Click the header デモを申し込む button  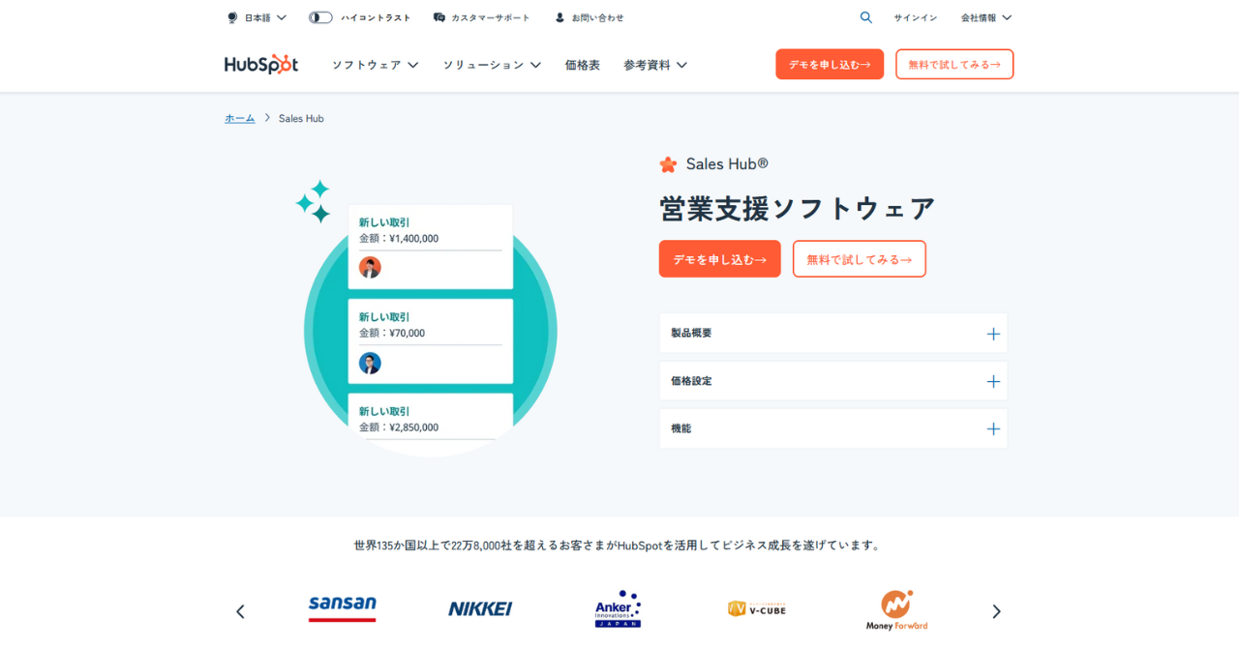pyautogui.click(x=829, y=65)
